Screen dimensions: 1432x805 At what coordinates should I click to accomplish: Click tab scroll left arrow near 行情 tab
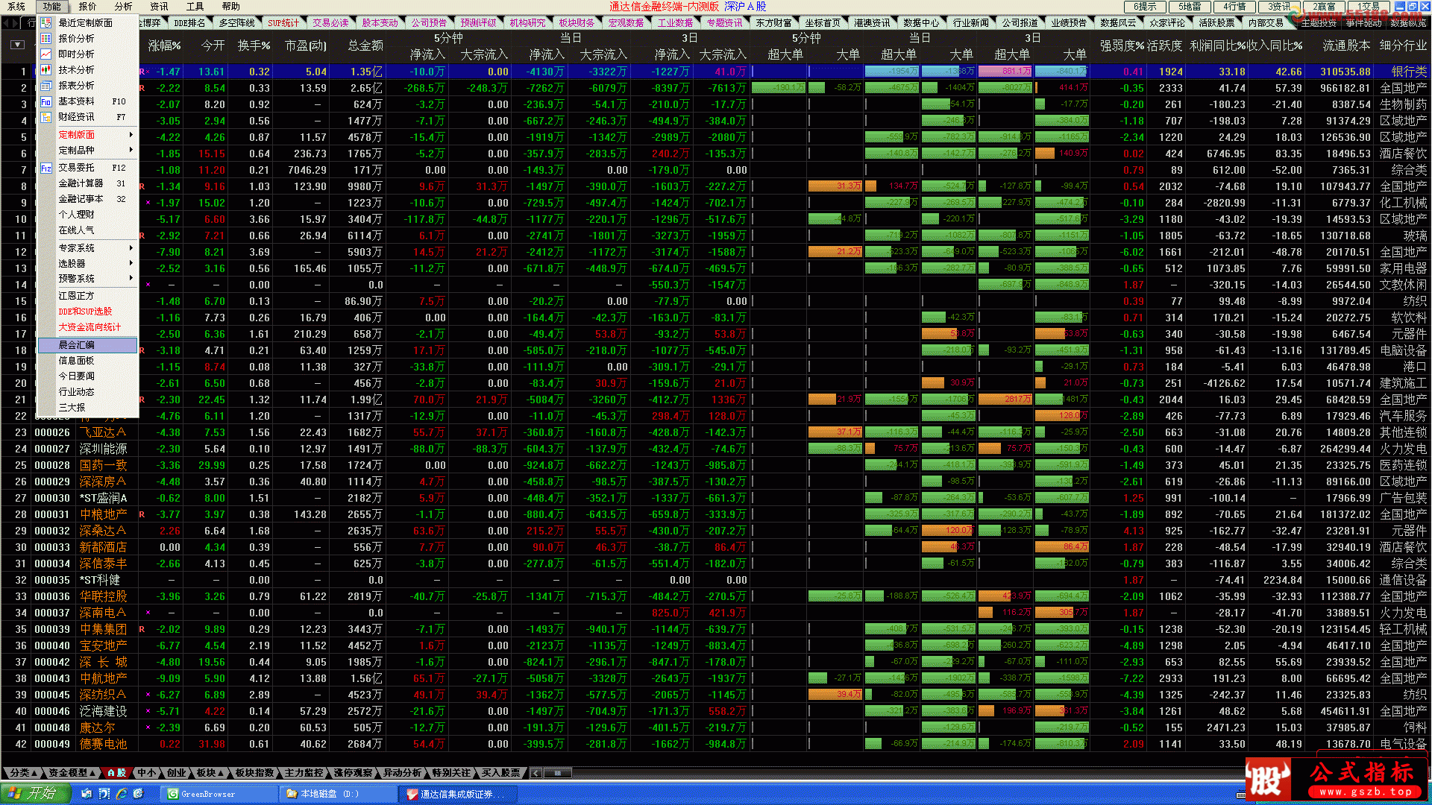tap(5, 23)
